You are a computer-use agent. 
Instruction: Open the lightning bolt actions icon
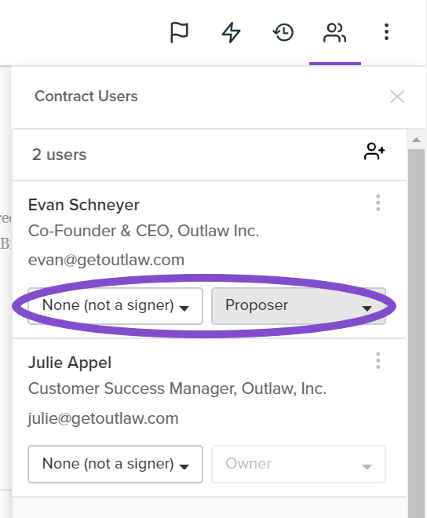coord(231,32)
